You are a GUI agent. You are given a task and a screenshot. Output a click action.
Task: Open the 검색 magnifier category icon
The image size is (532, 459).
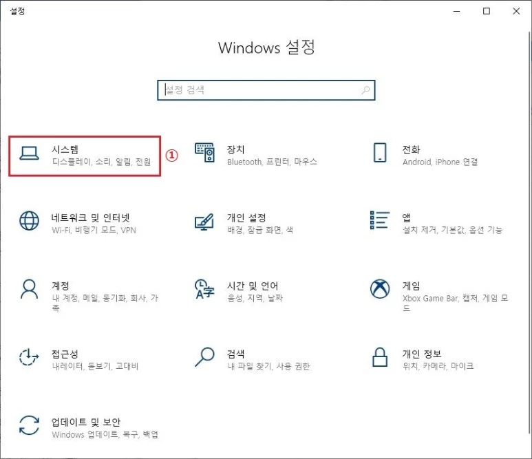(x=204, y=357)
